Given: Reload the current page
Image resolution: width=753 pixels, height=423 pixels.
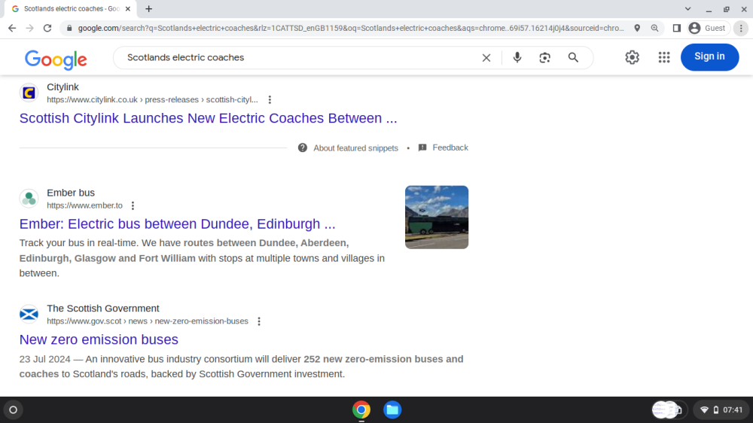Looking at the screenshot, I should 47,29.
